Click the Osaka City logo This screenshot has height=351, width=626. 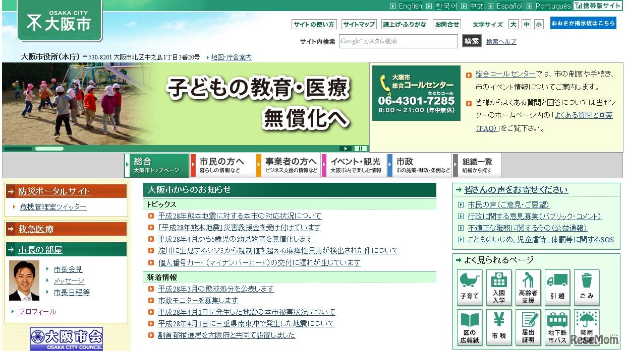tap(60, 21)
